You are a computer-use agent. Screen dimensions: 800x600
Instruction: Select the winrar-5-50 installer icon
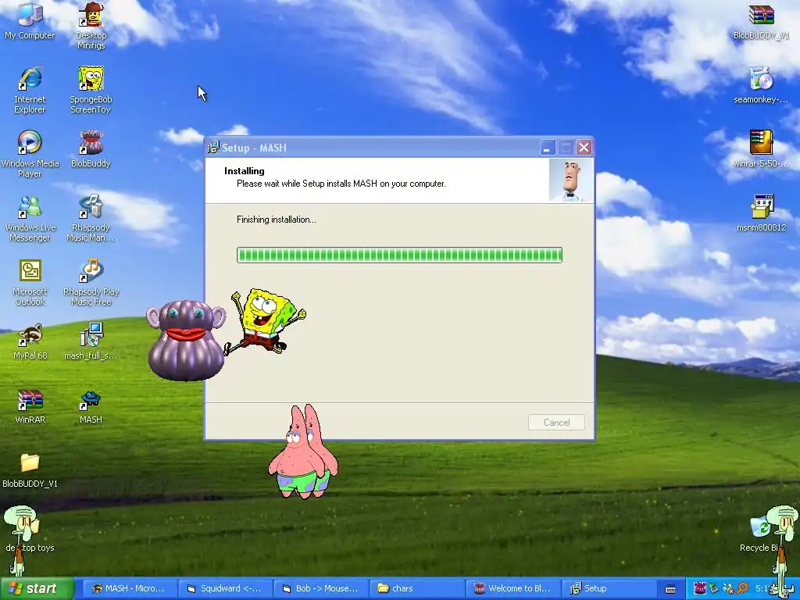(761, 149)
